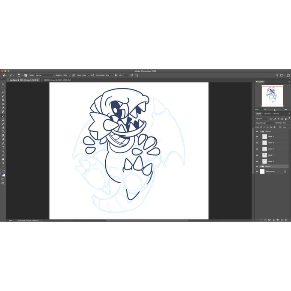291x291 pixels.
Task: Open the Smoothing dropdown arrow
Action: (x=112, y=75)
